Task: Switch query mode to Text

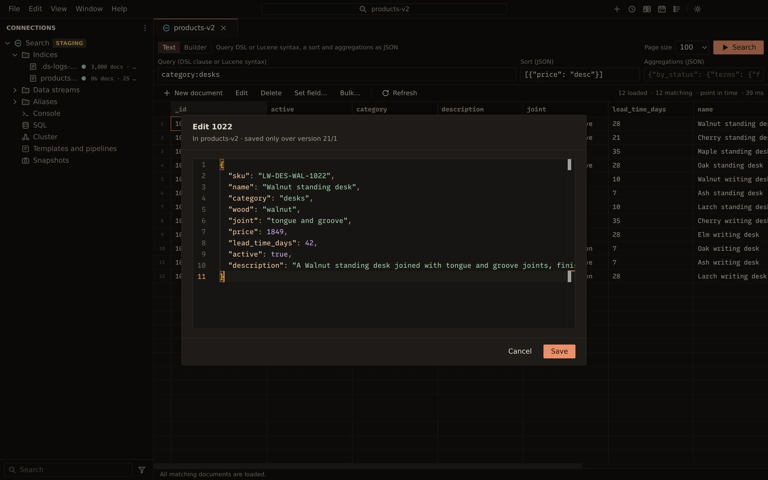Action: [x=169, y=48]
